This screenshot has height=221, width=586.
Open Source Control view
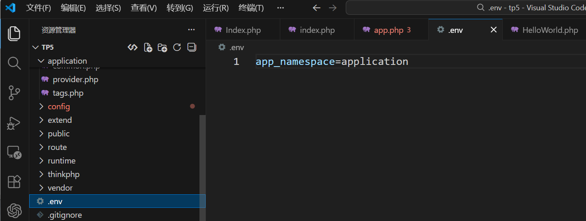coord(14,93)
